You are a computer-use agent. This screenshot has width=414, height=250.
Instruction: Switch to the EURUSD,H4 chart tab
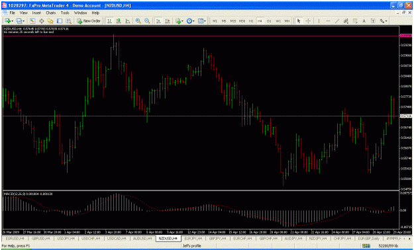[x=15, y=238]
